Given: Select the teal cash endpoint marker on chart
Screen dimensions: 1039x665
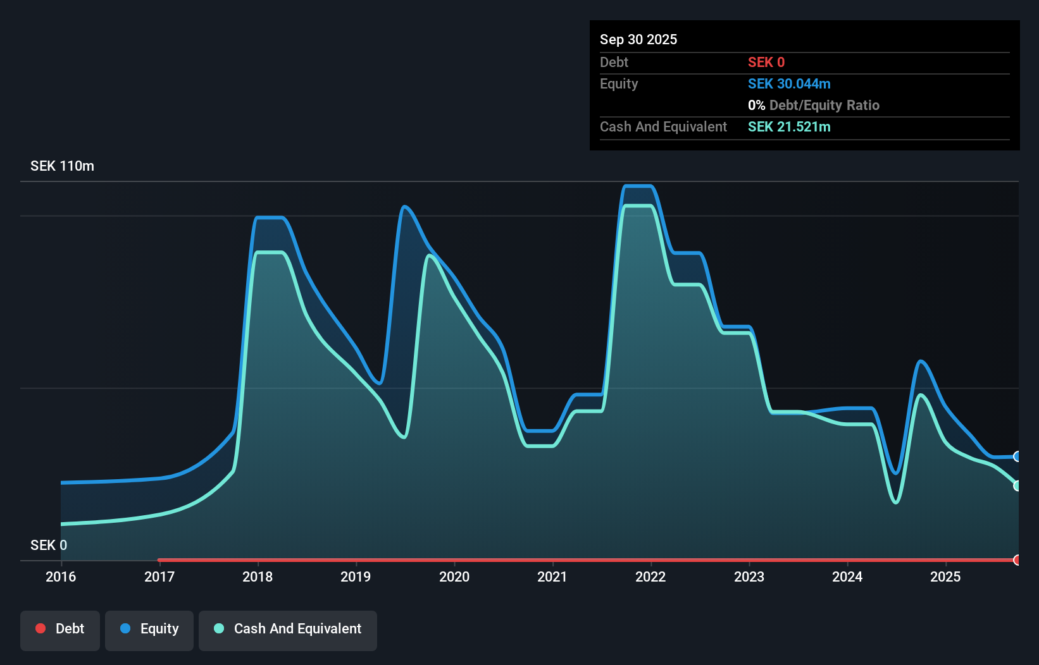Looking at the screenshot, I should (x=1017, y=485).
